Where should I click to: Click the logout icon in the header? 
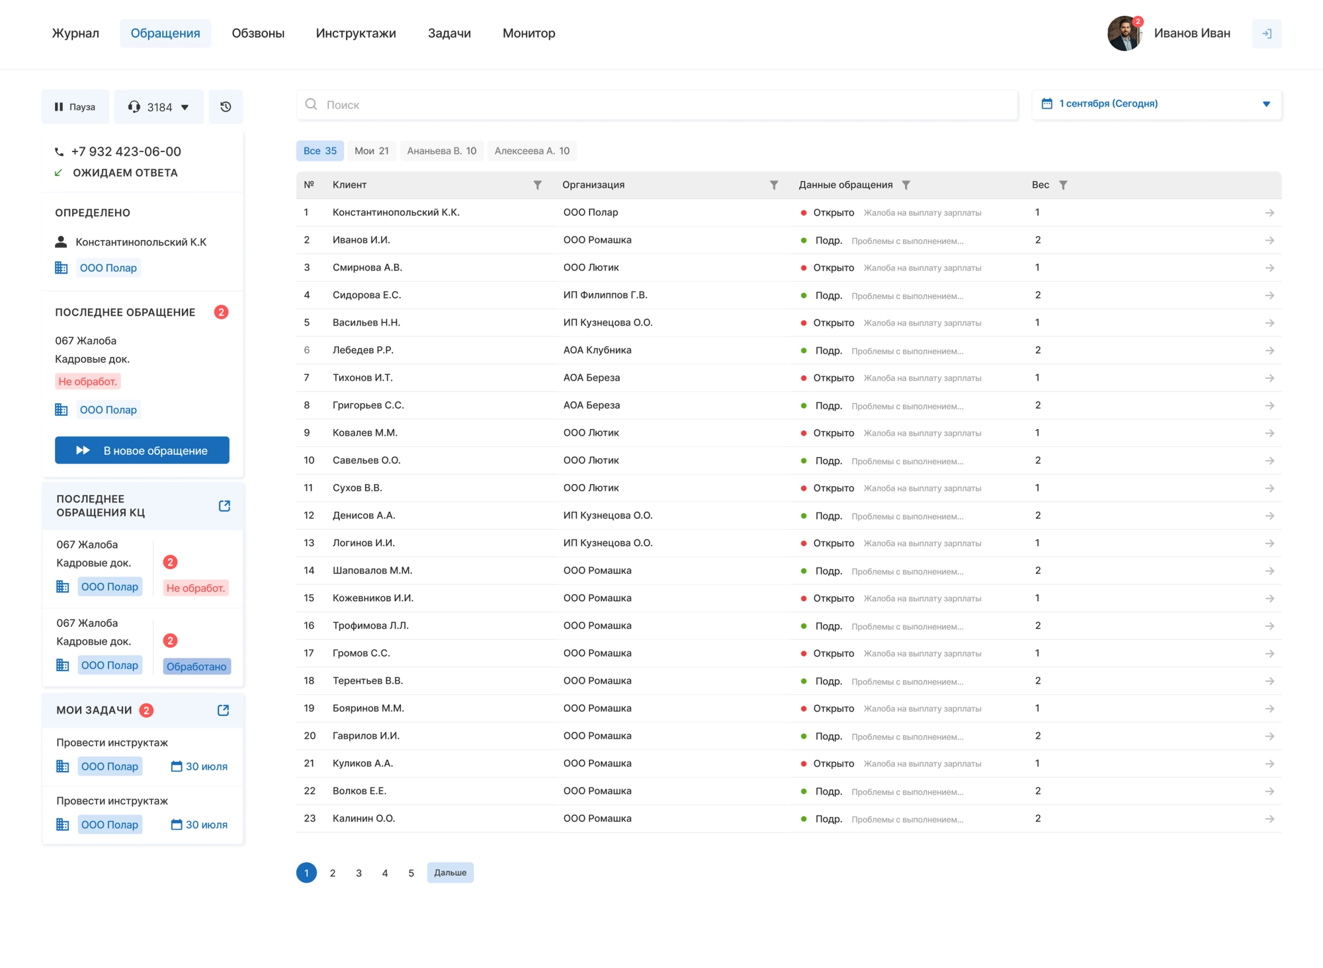[x=1267, y=33]
